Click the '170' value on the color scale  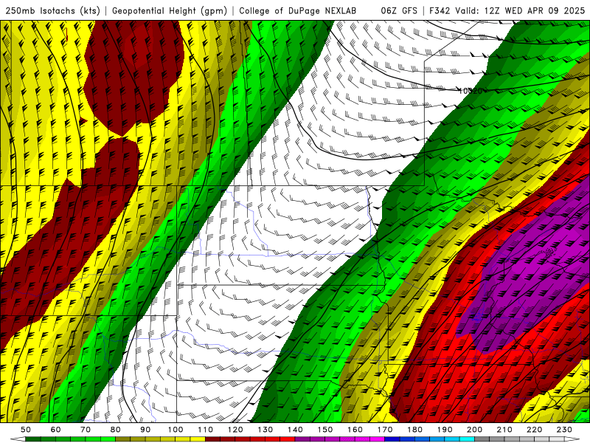pyautogui.click(x=385, y=430)
